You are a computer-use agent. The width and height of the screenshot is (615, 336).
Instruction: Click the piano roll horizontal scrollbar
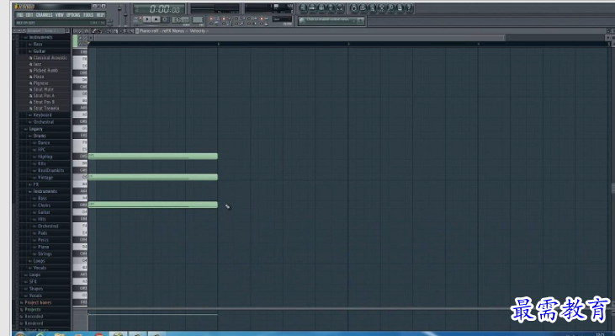tap(300, 38)
